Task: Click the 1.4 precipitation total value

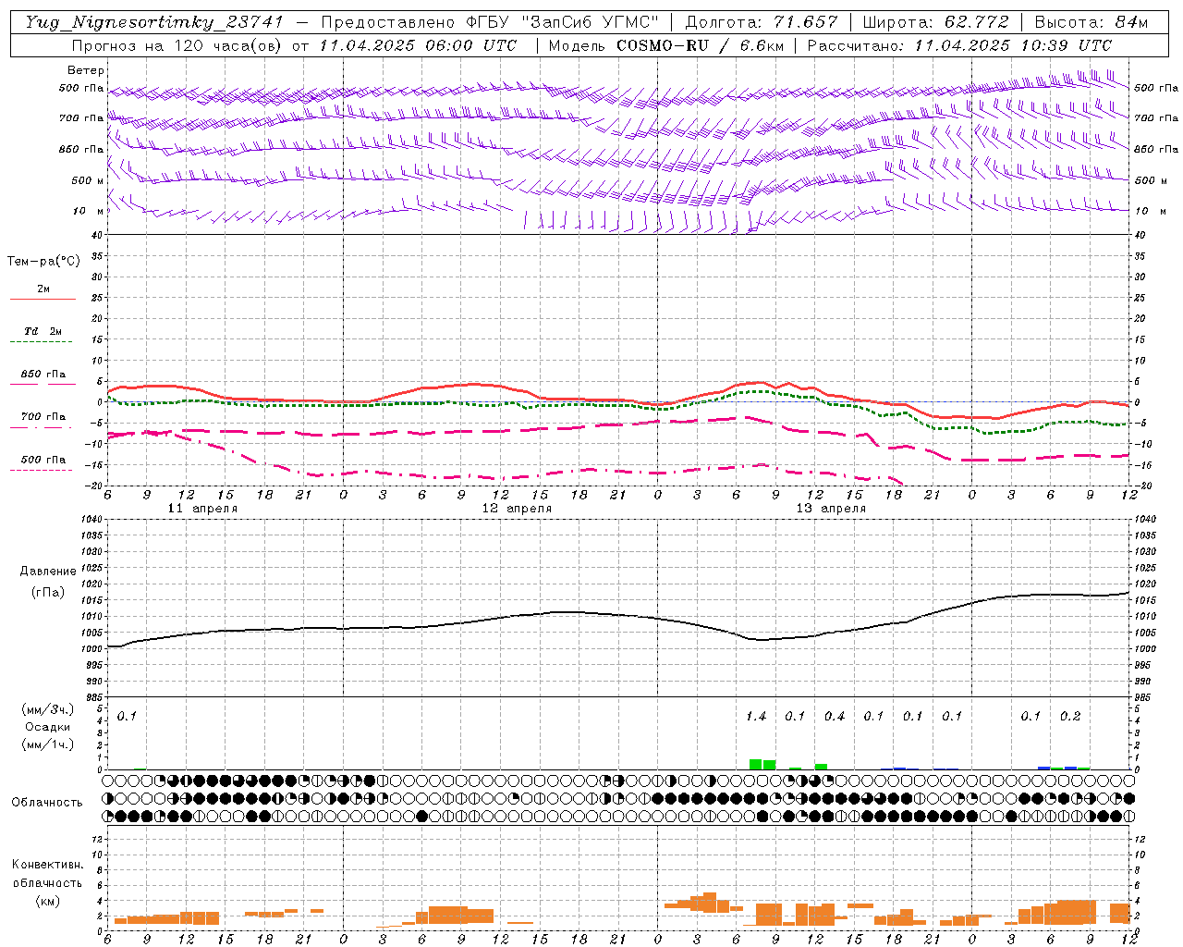Action: tap(756, 716)
